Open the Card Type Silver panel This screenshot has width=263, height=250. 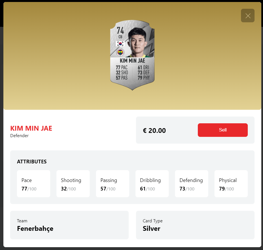coord(195,225)
